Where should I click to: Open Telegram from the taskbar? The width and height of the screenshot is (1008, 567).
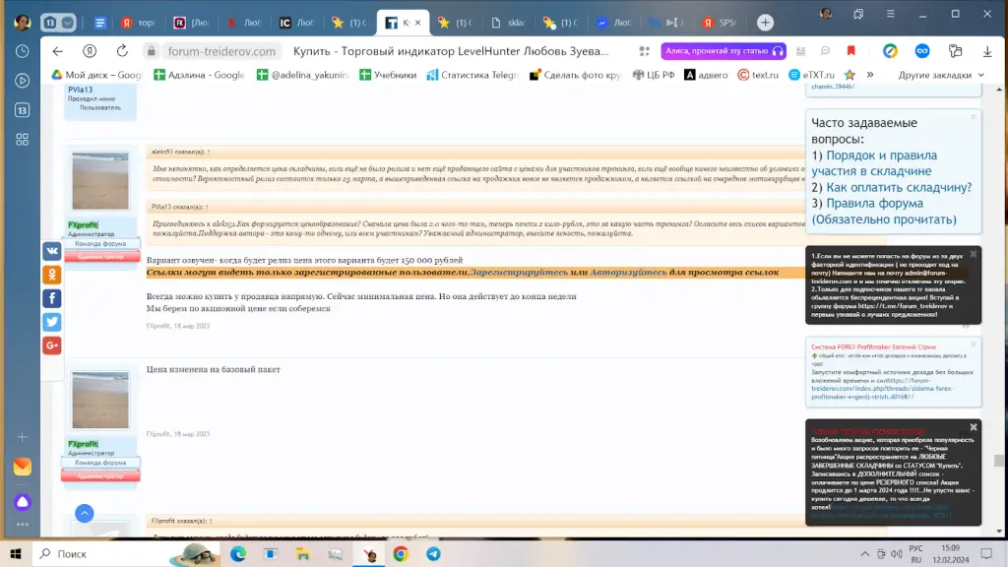click(x=433, y=553)
